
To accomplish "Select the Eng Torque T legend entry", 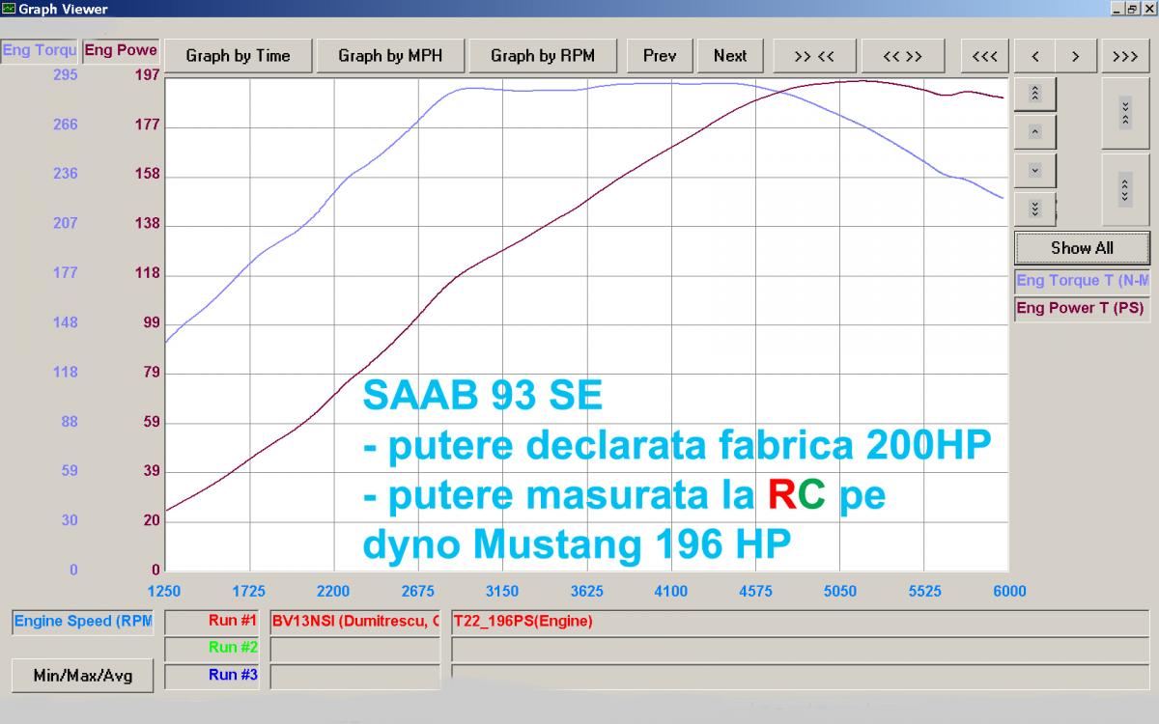I will point(1082,281).
